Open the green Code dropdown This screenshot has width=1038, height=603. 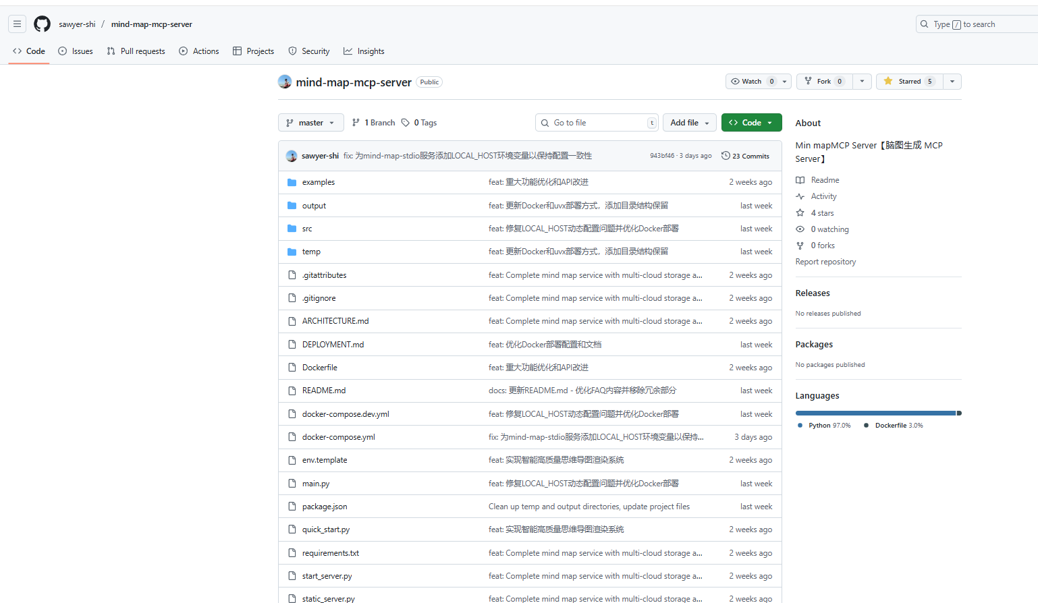(x=751, y=123)
